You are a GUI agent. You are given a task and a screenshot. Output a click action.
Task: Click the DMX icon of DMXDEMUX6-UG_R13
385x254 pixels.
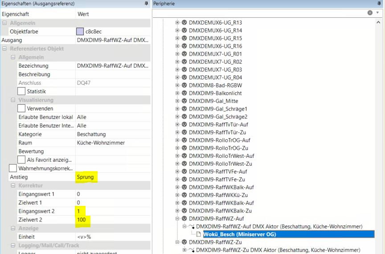184,23
